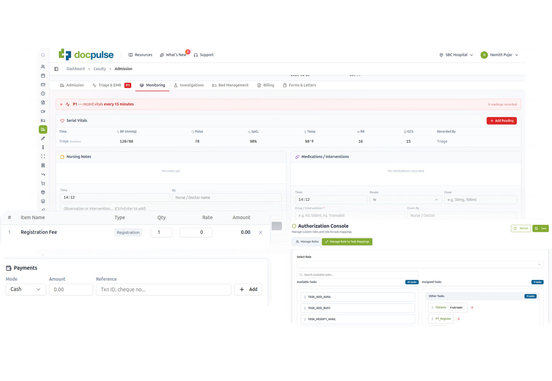Viewport: 552px width, 381px height.
Task: Expand the Route dropdown showing IV
Action: click(405, 200)
